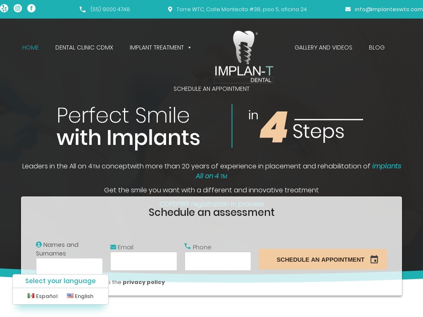Click the envelope icon beside info@implanteswtc.com
Image resolution: width=423 pixels, height=317 pixels.
coord(348,9)
